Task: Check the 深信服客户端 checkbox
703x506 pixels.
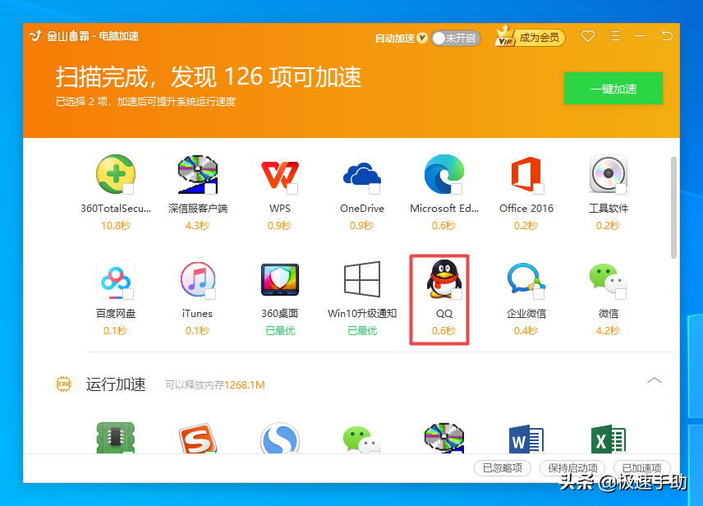Action: click(210, 189)
